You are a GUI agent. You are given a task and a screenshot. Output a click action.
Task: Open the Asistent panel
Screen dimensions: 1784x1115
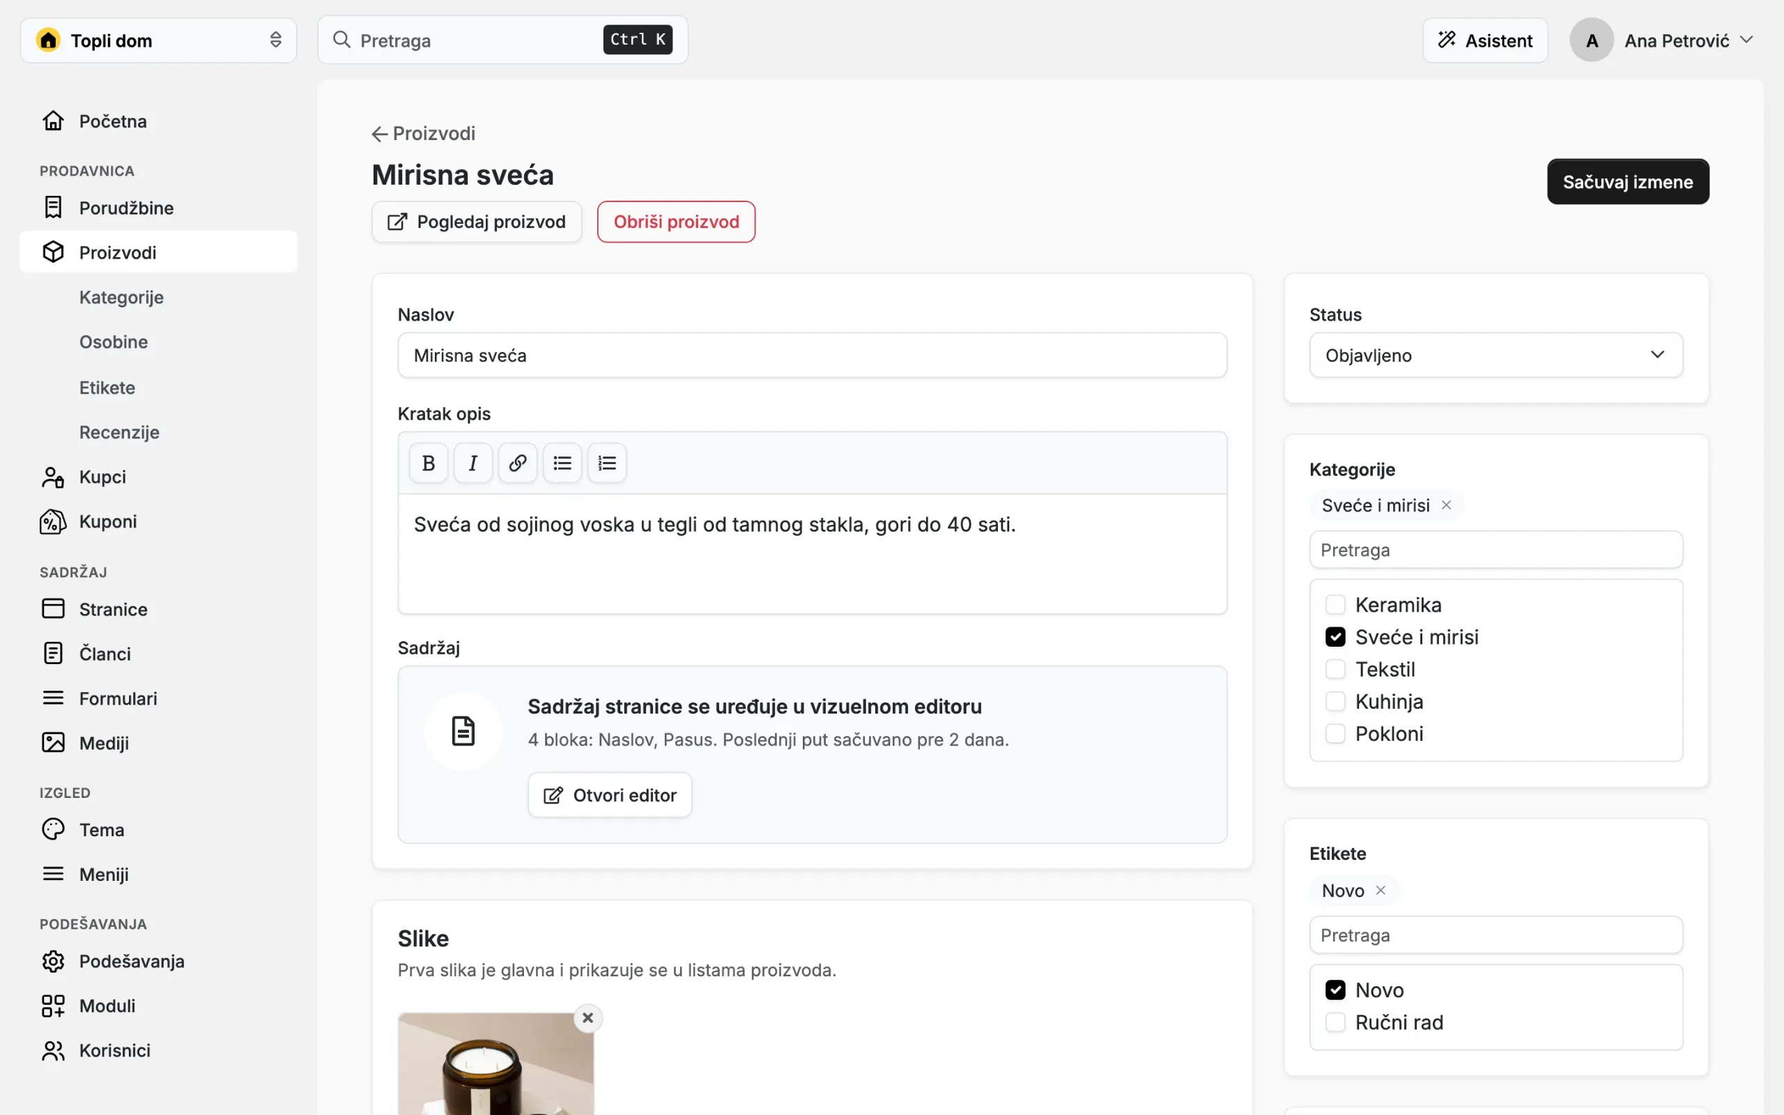pos(1486,40)
